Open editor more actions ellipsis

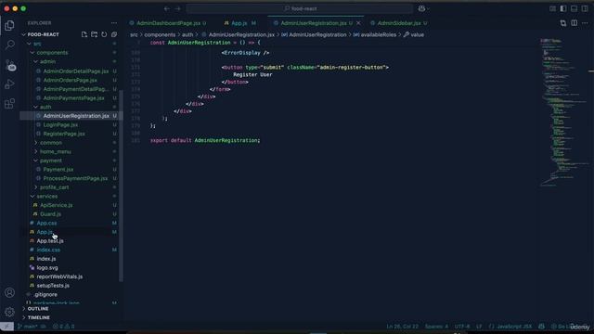tap(585, 23)
